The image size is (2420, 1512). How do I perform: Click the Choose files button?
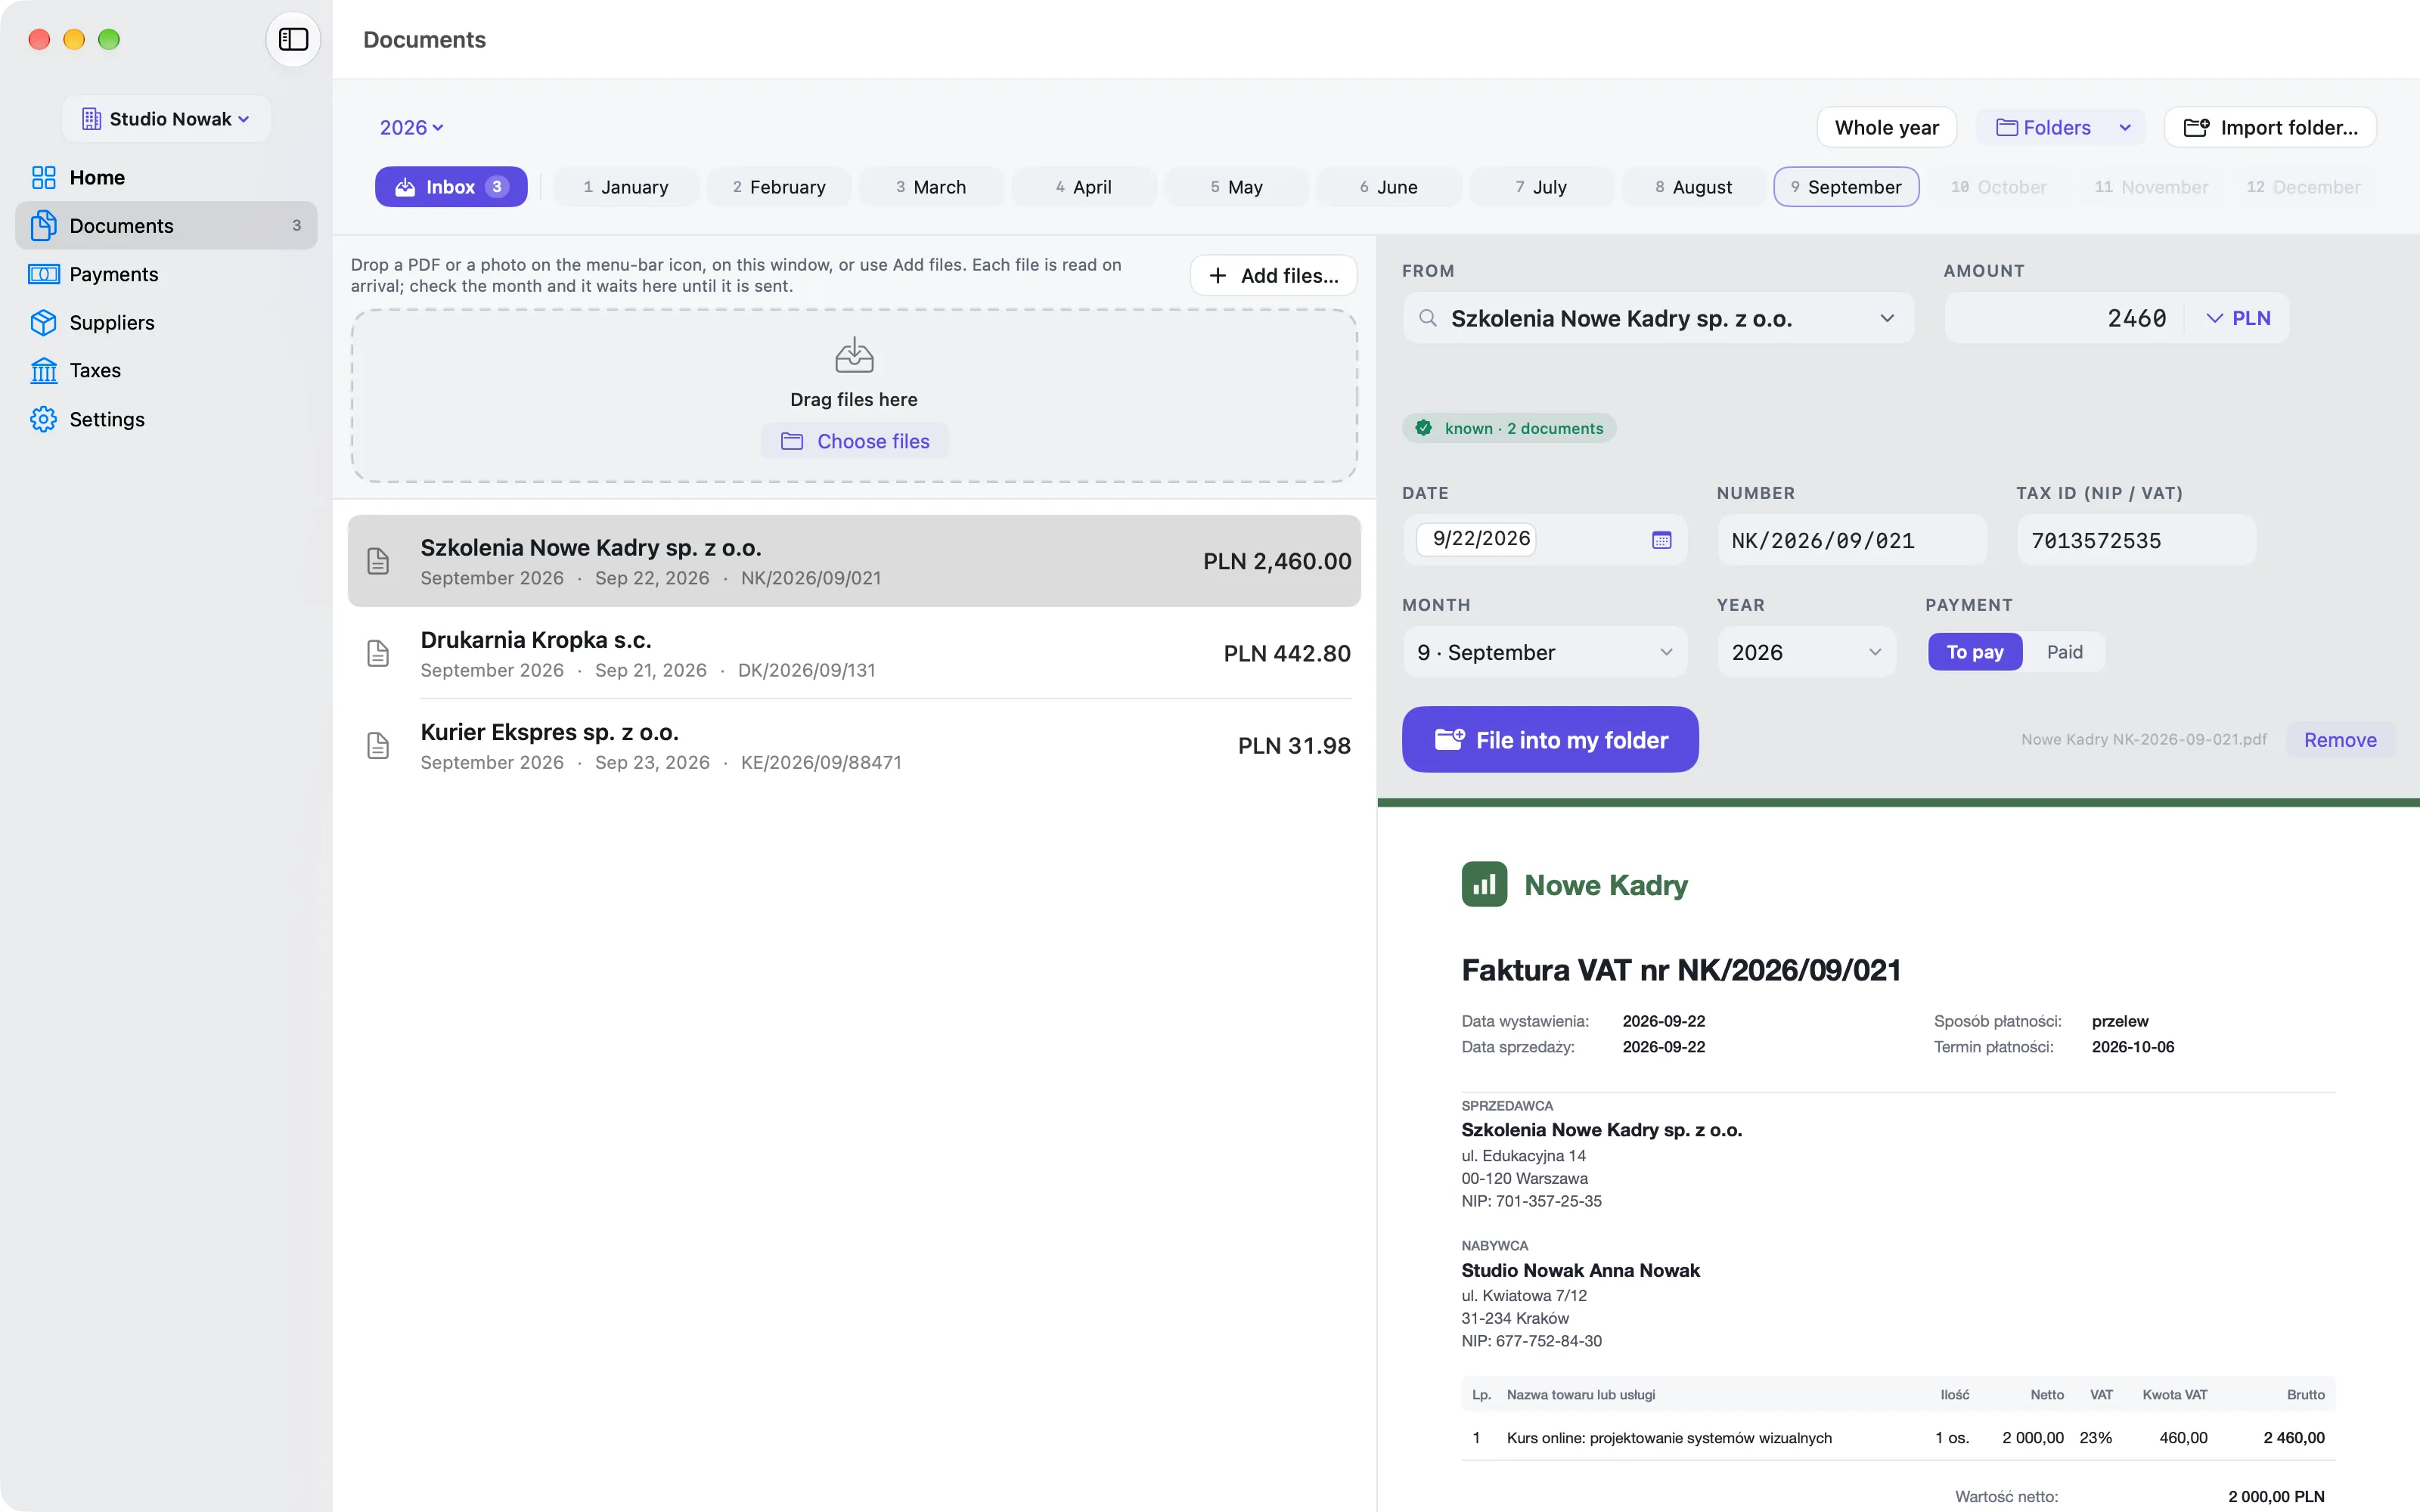[854, 441]
